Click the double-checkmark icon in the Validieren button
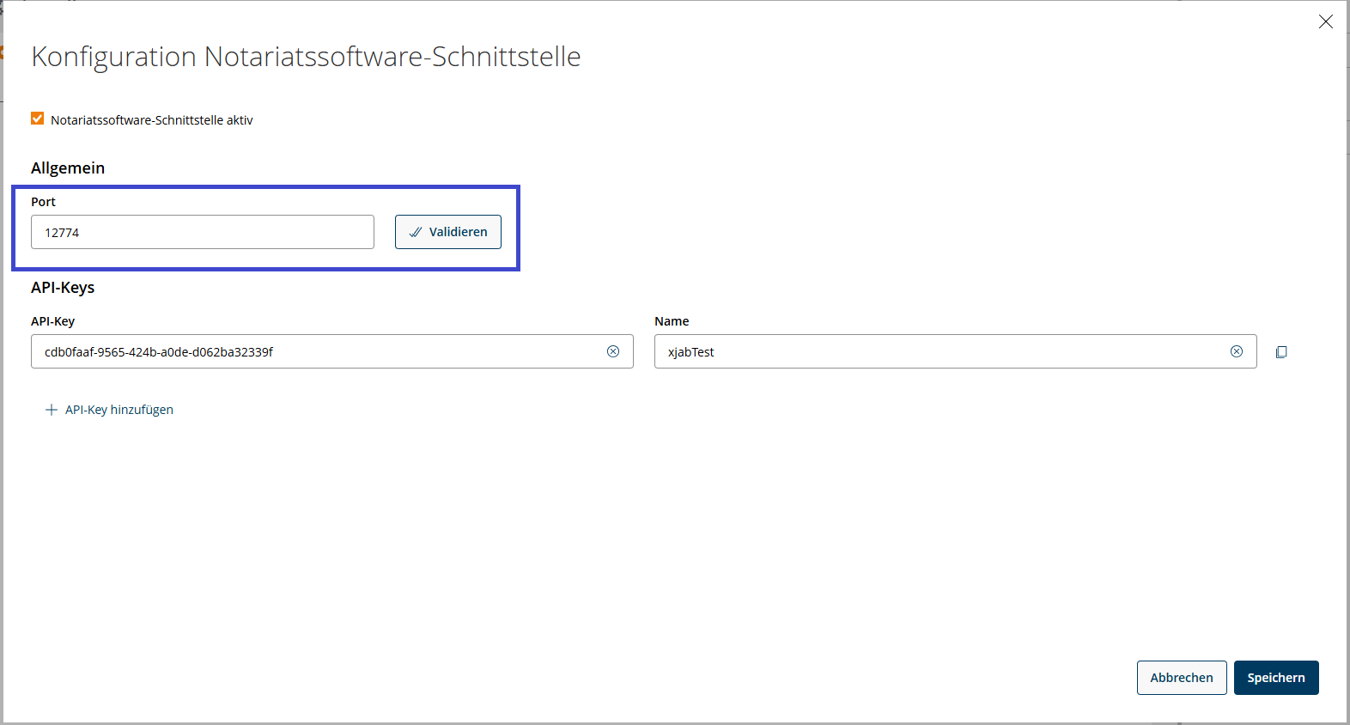The height and width of the screenshot is (725, 1350). click(x=416, y=232)
